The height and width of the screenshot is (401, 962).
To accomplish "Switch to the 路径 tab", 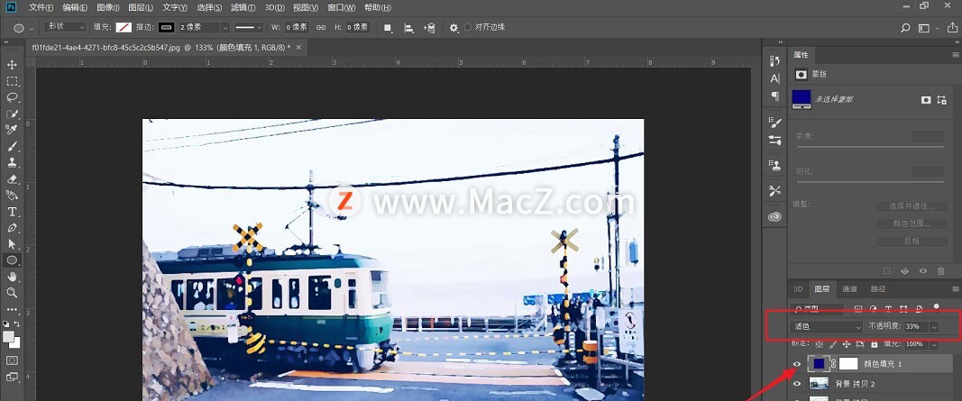I will pyautogui.click(x=878, y=288).
